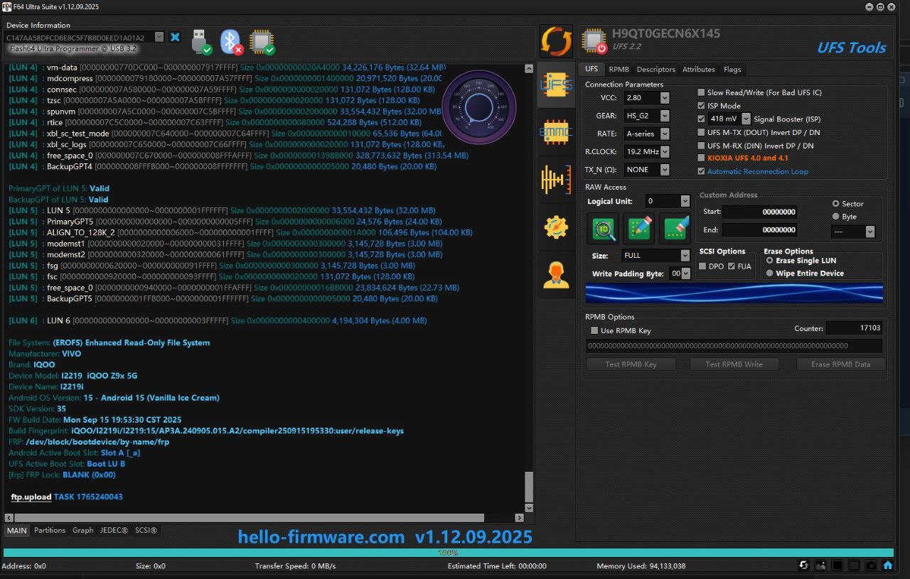This screenshot has height=579, width=910.
Task: Click the F64 app logo in title bar
Action: pyautogui.click(x=6, y=6)
